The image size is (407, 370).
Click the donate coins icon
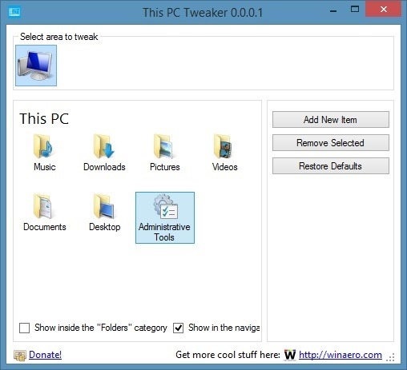point(20,356)
